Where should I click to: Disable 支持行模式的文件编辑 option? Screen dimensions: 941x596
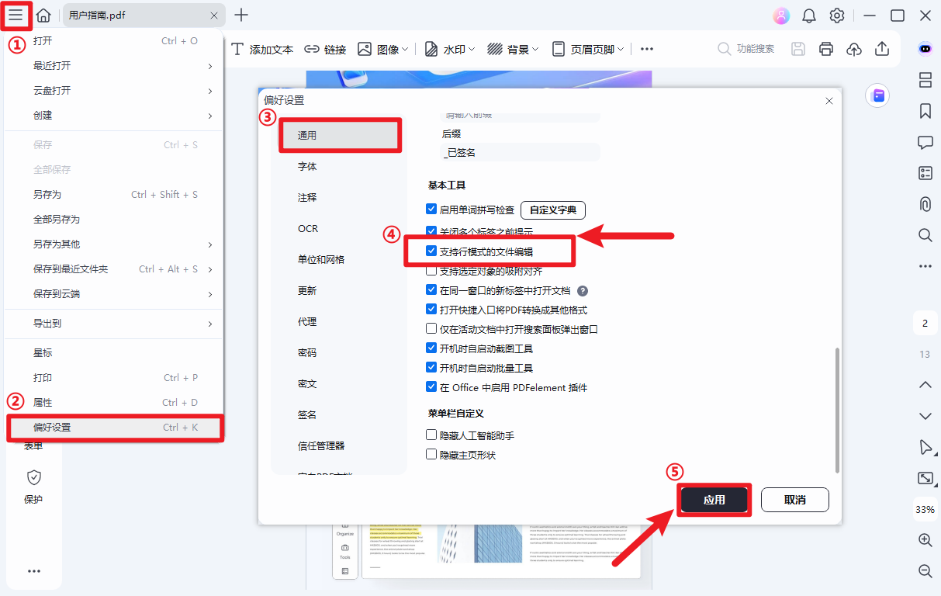(431, 250)
